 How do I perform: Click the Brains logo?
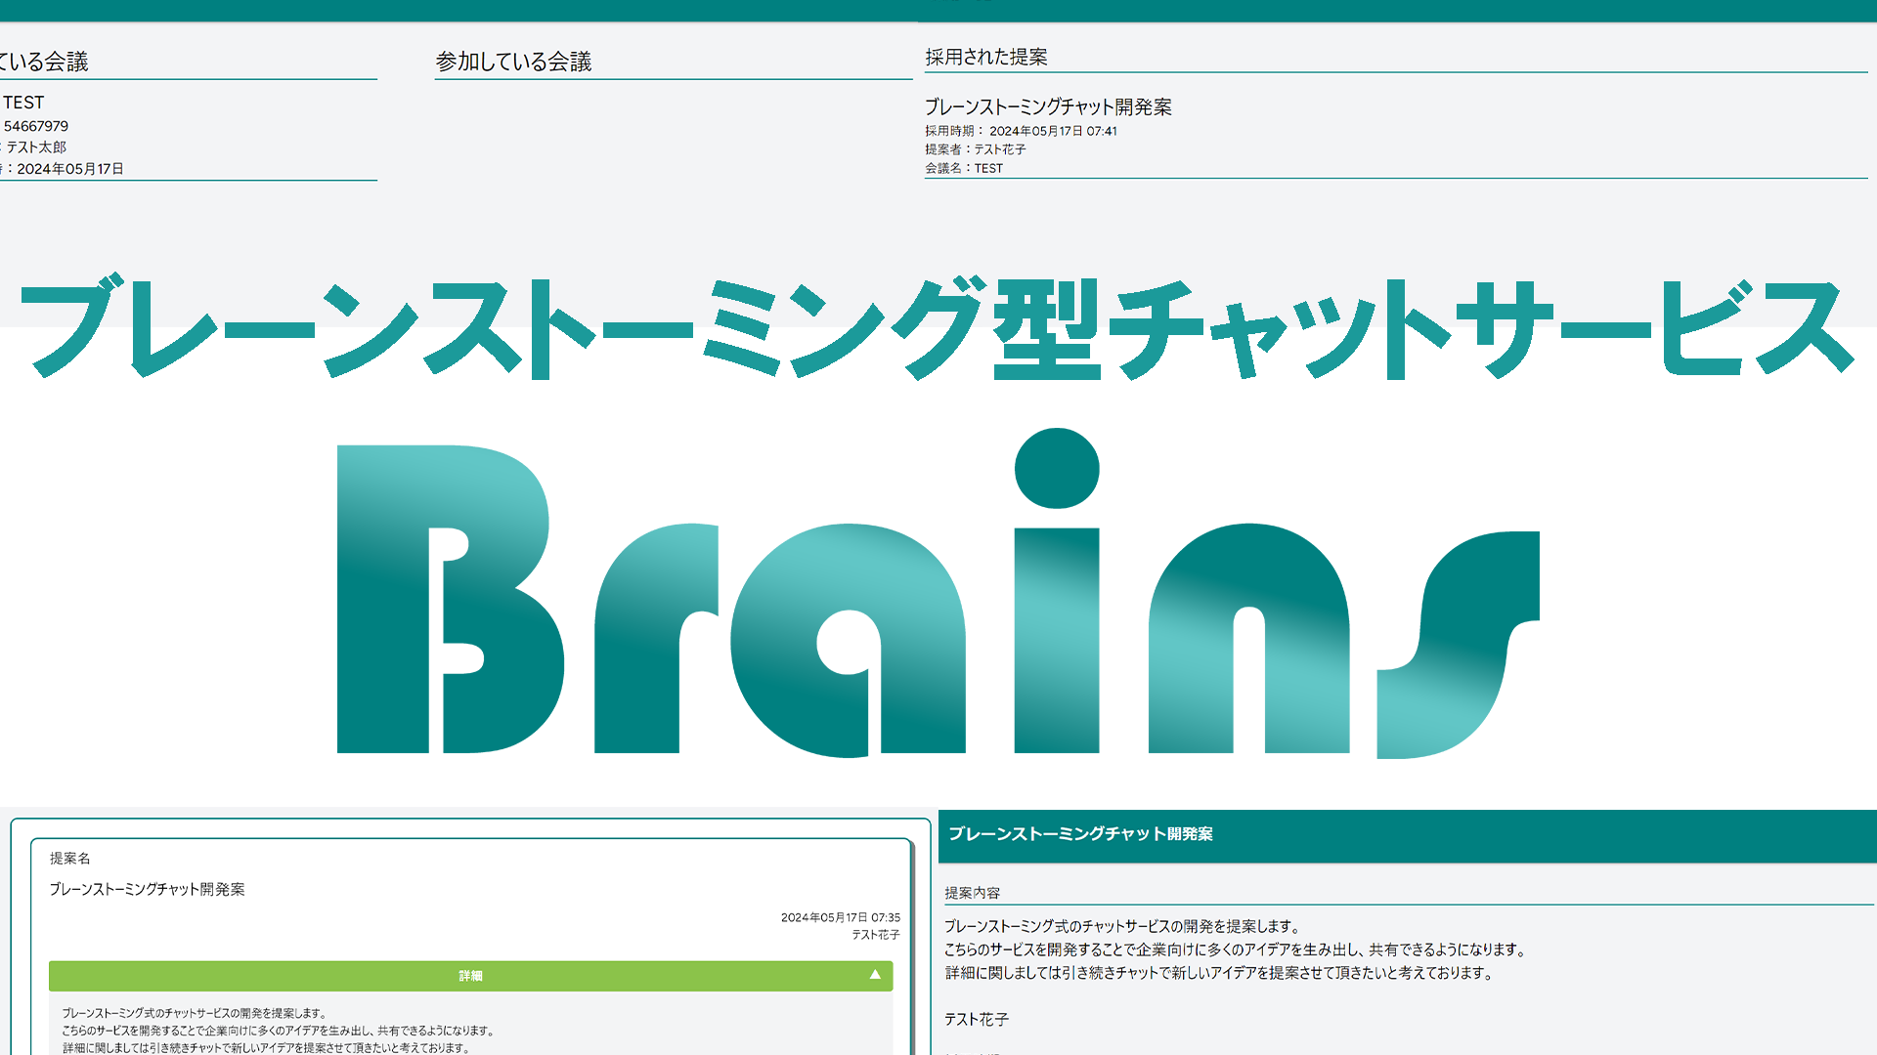938,593
